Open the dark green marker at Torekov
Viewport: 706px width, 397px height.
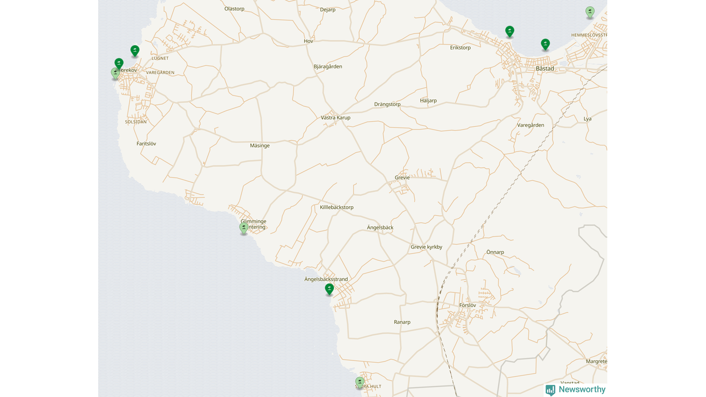click(119, 64)
